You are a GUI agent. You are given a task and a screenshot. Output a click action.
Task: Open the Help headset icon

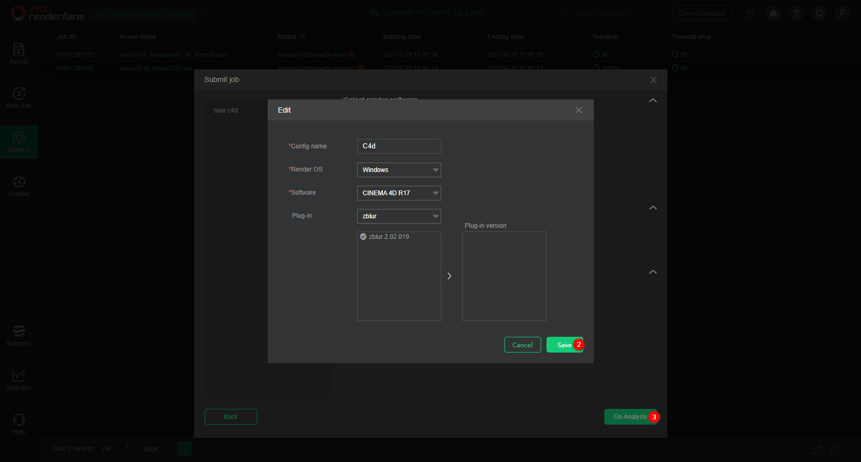(19, 419)
